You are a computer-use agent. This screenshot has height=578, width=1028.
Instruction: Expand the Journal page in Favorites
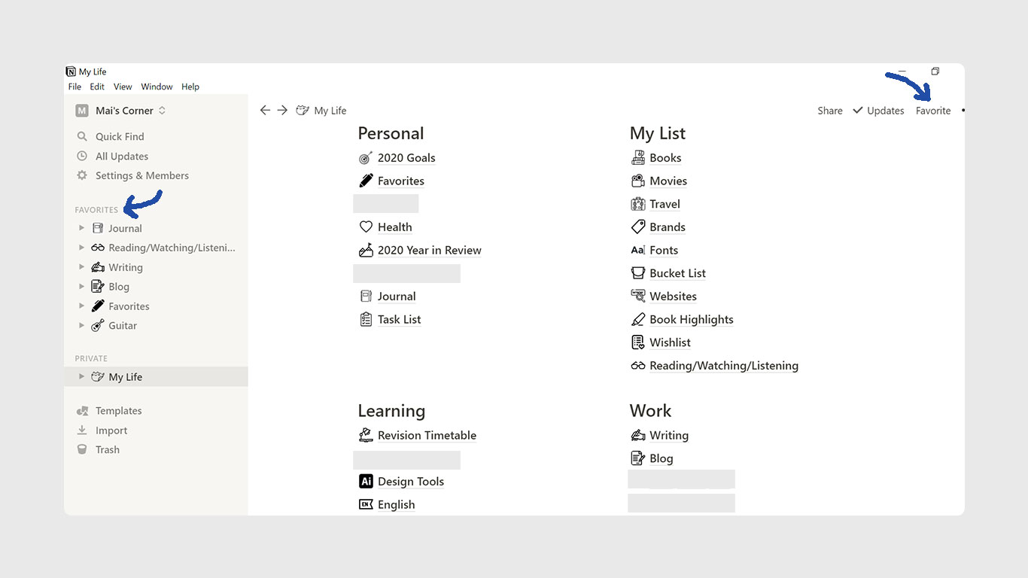(x=82, y=228)
